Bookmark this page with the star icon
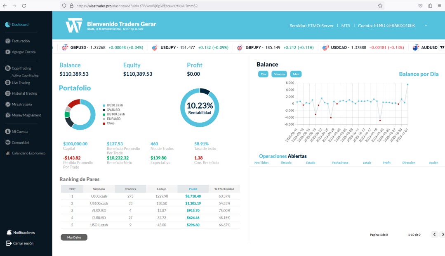The image size is (445, 256). pos(380,6)
